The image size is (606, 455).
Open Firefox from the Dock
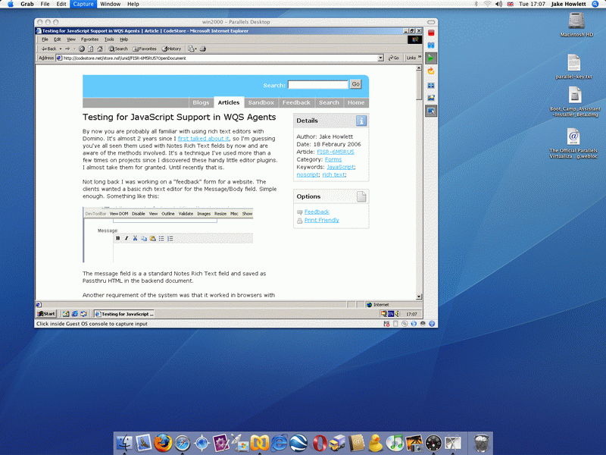click(161, 442)
